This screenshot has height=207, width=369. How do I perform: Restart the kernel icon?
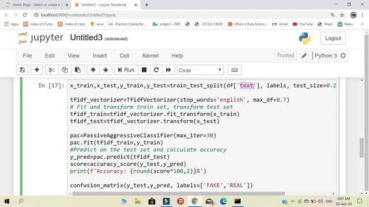coord(156,70)
